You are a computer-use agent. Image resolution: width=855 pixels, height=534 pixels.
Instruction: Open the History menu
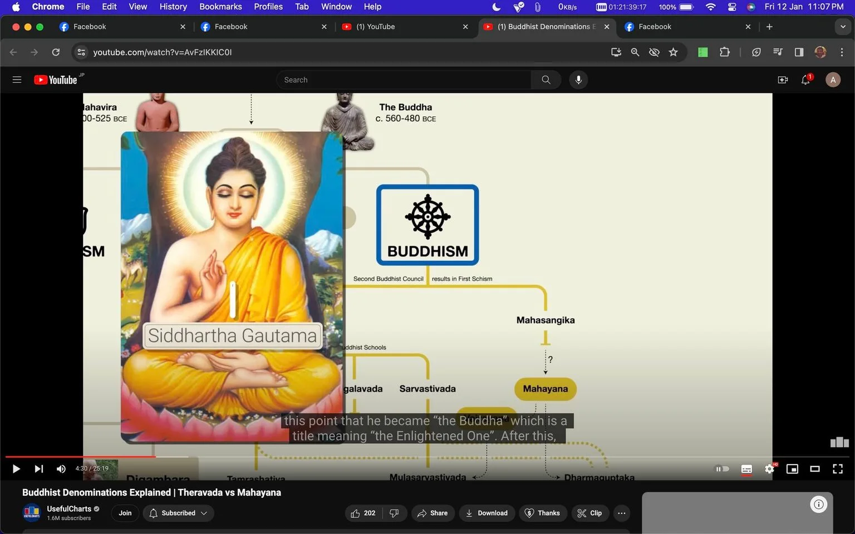click(x=173, y=7)
